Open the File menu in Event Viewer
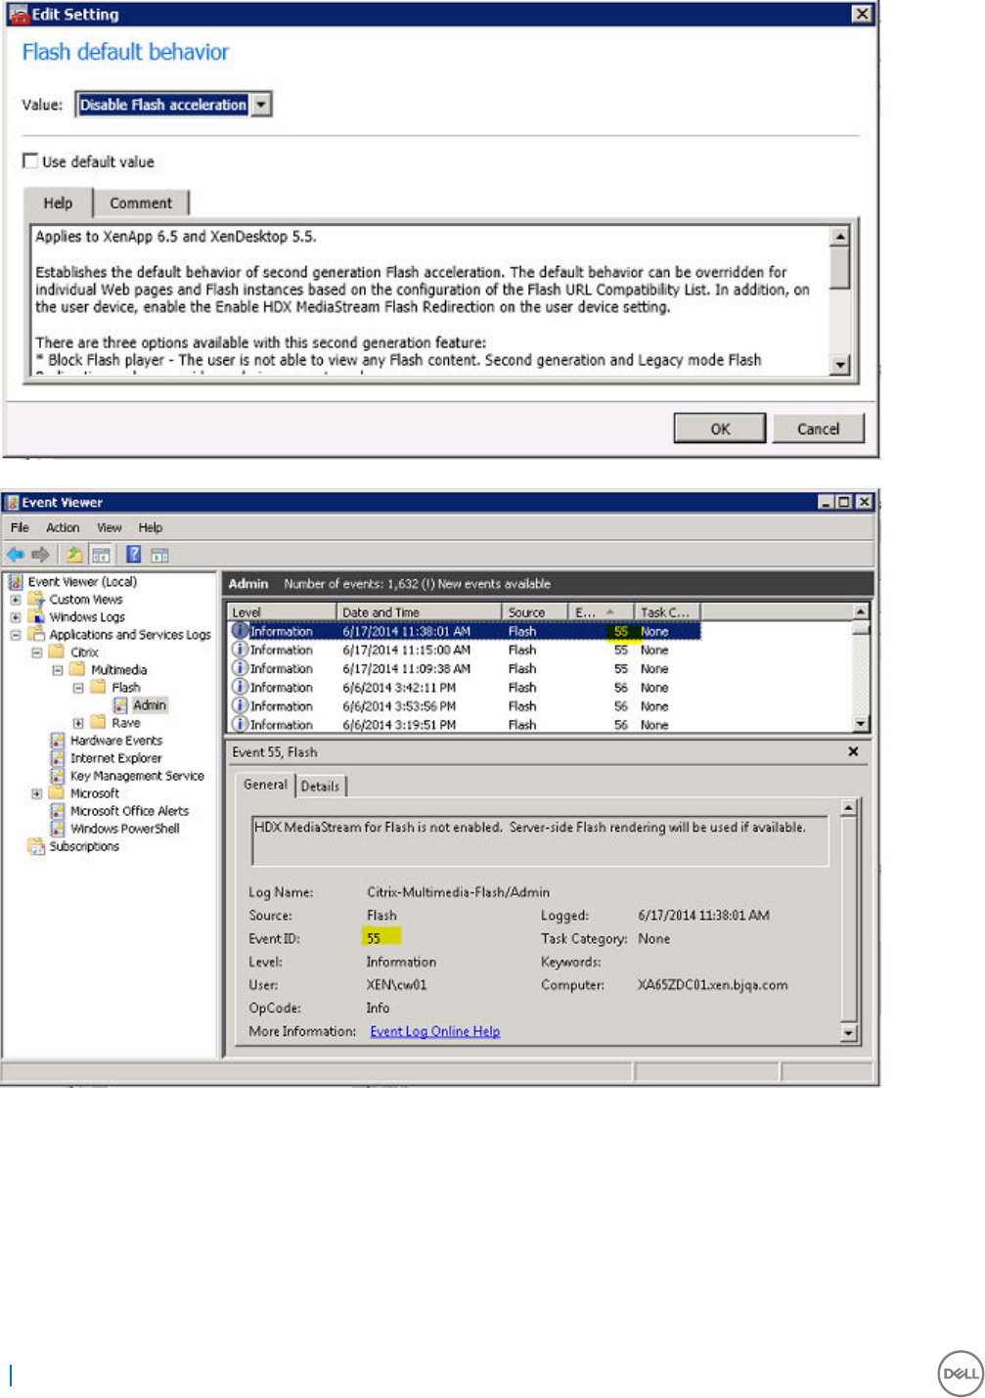 [20, 527]
